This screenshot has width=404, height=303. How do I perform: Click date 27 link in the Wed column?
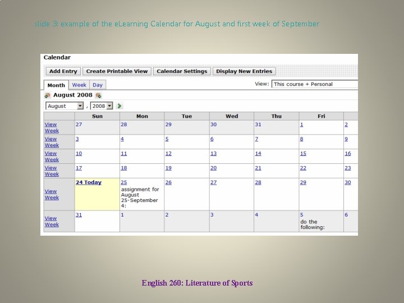coord(214,182)
